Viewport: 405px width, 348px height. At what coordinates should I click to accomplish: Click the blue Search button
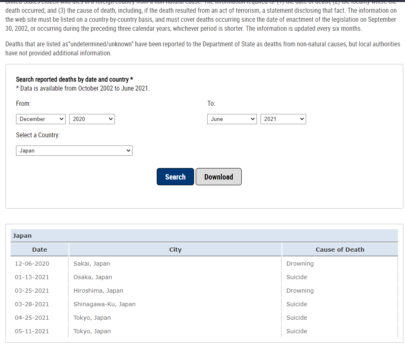tap(175, 177)
